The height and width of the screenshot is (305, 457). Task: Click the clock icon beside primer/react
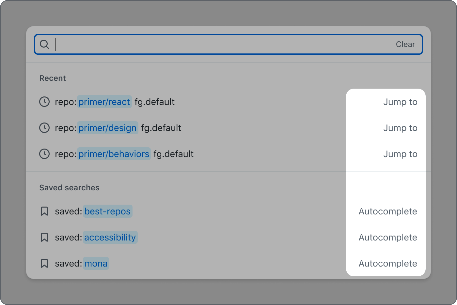tap(44, 102)
